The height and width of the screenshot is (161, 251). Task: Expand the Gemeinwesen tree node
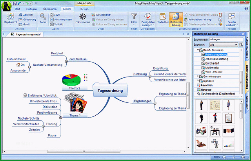(x=198, y=76)
